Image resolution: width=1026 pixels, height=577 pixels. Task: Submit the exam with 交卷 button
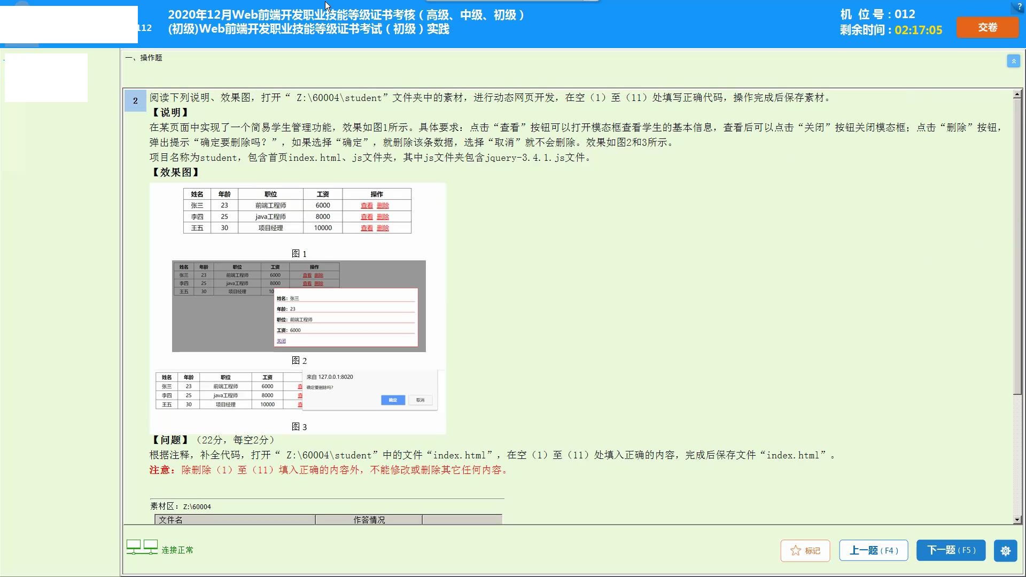987,28
